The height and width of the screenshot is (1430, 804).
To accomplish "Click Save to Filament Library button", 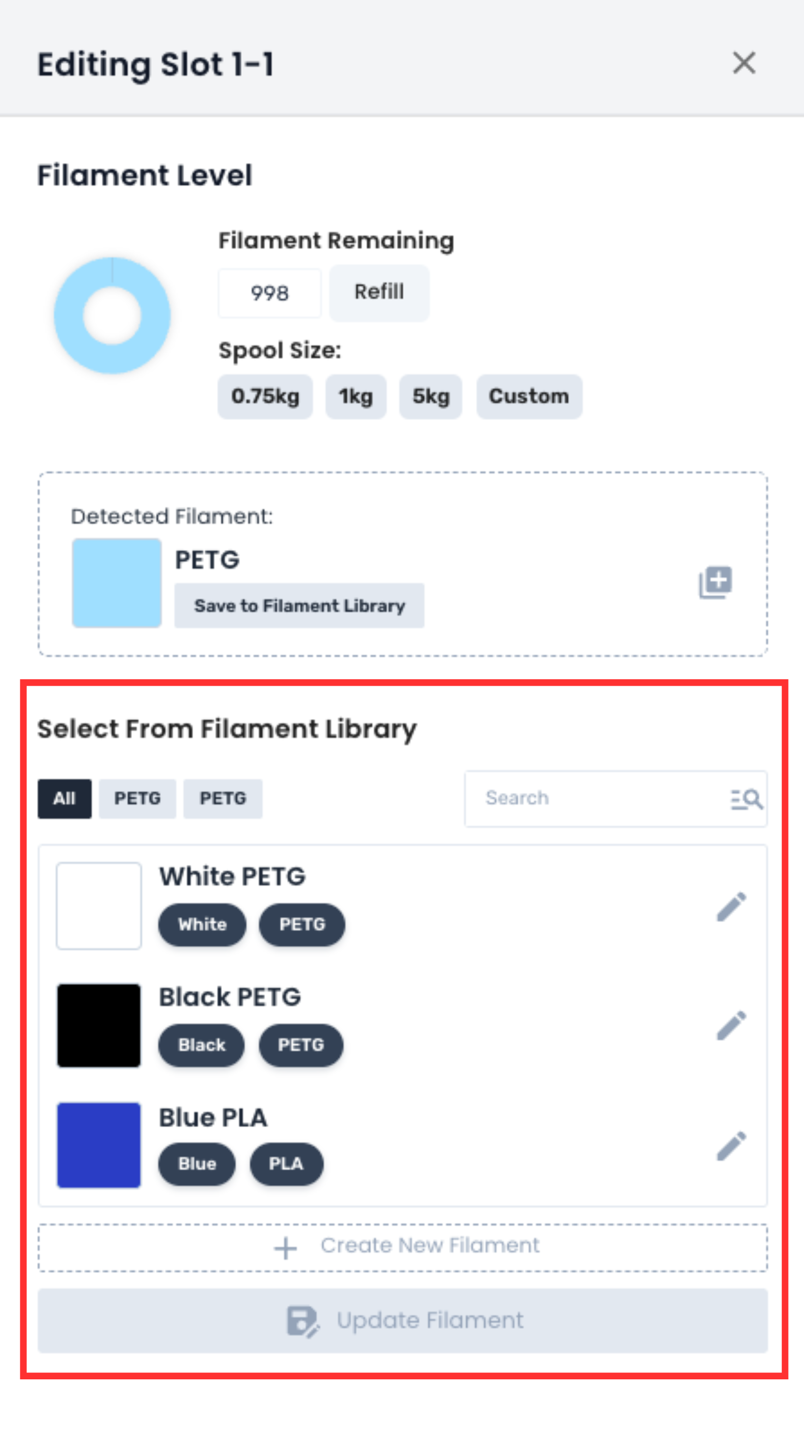I will pos(299,606).
